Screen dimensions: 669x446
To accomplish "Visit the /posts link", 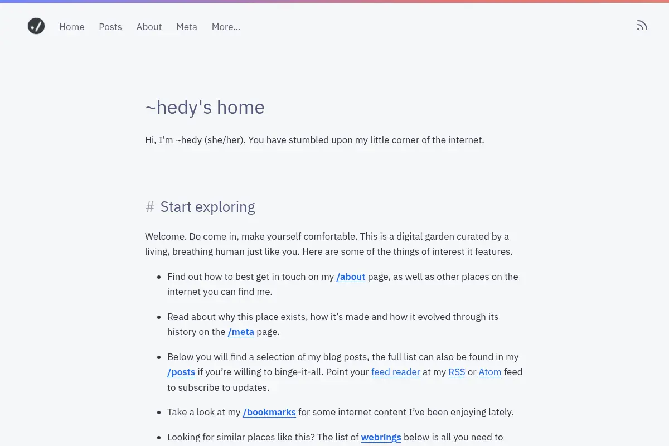I will pyautogui.click(x=181, y=372).
